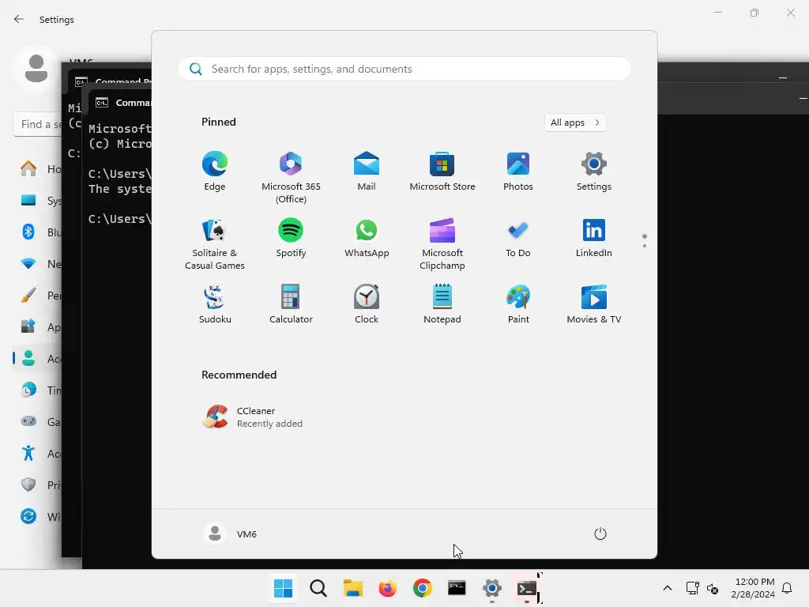Image resolution: width=809 pixels, height=607 pixels.
Task: Open Spotify
Action: click(x=291, y=237)
